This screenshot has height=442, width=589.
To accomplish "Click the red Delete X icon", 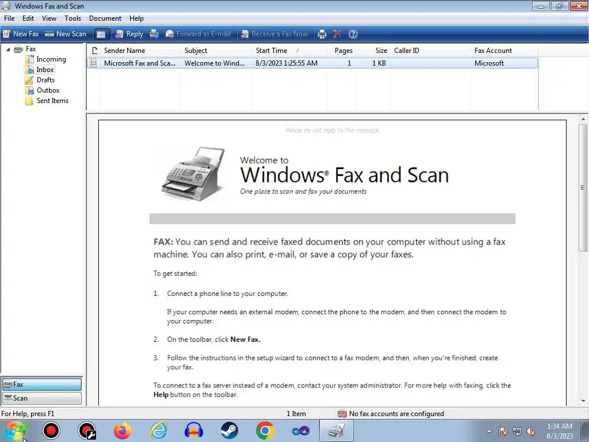I will click(337, 34).
